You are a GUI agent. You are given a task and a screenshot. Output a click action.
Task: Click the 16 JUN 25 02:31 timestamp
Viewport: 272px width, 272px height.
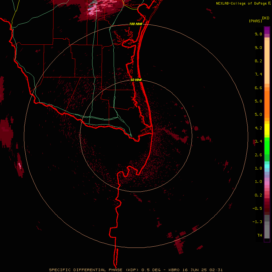(202, 270)
